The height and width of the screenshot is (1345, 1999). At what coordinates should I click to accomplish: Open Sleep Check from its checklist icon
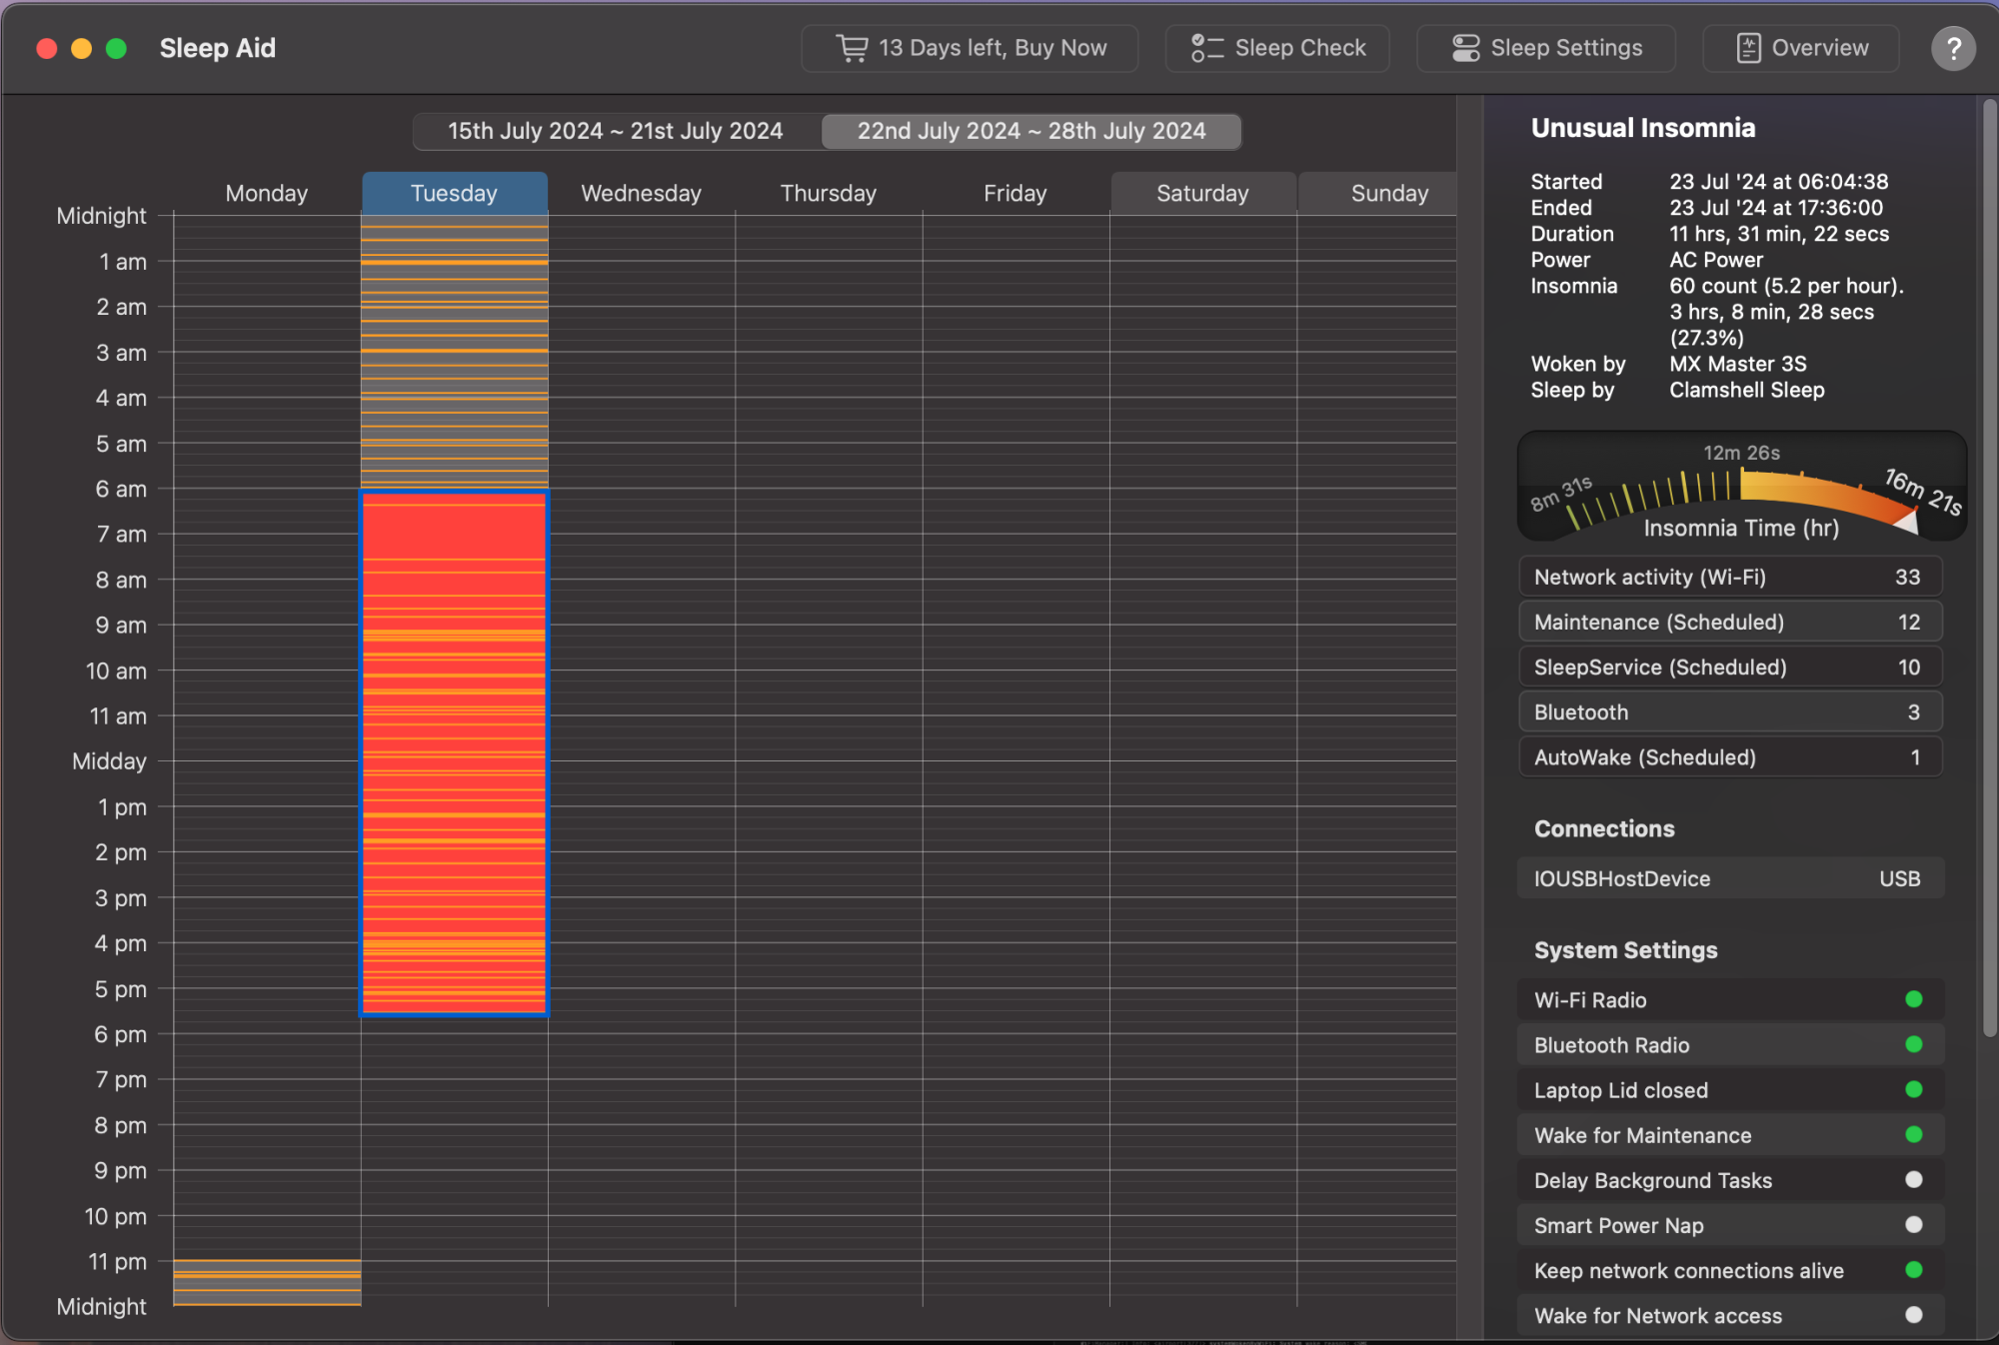1206,48
